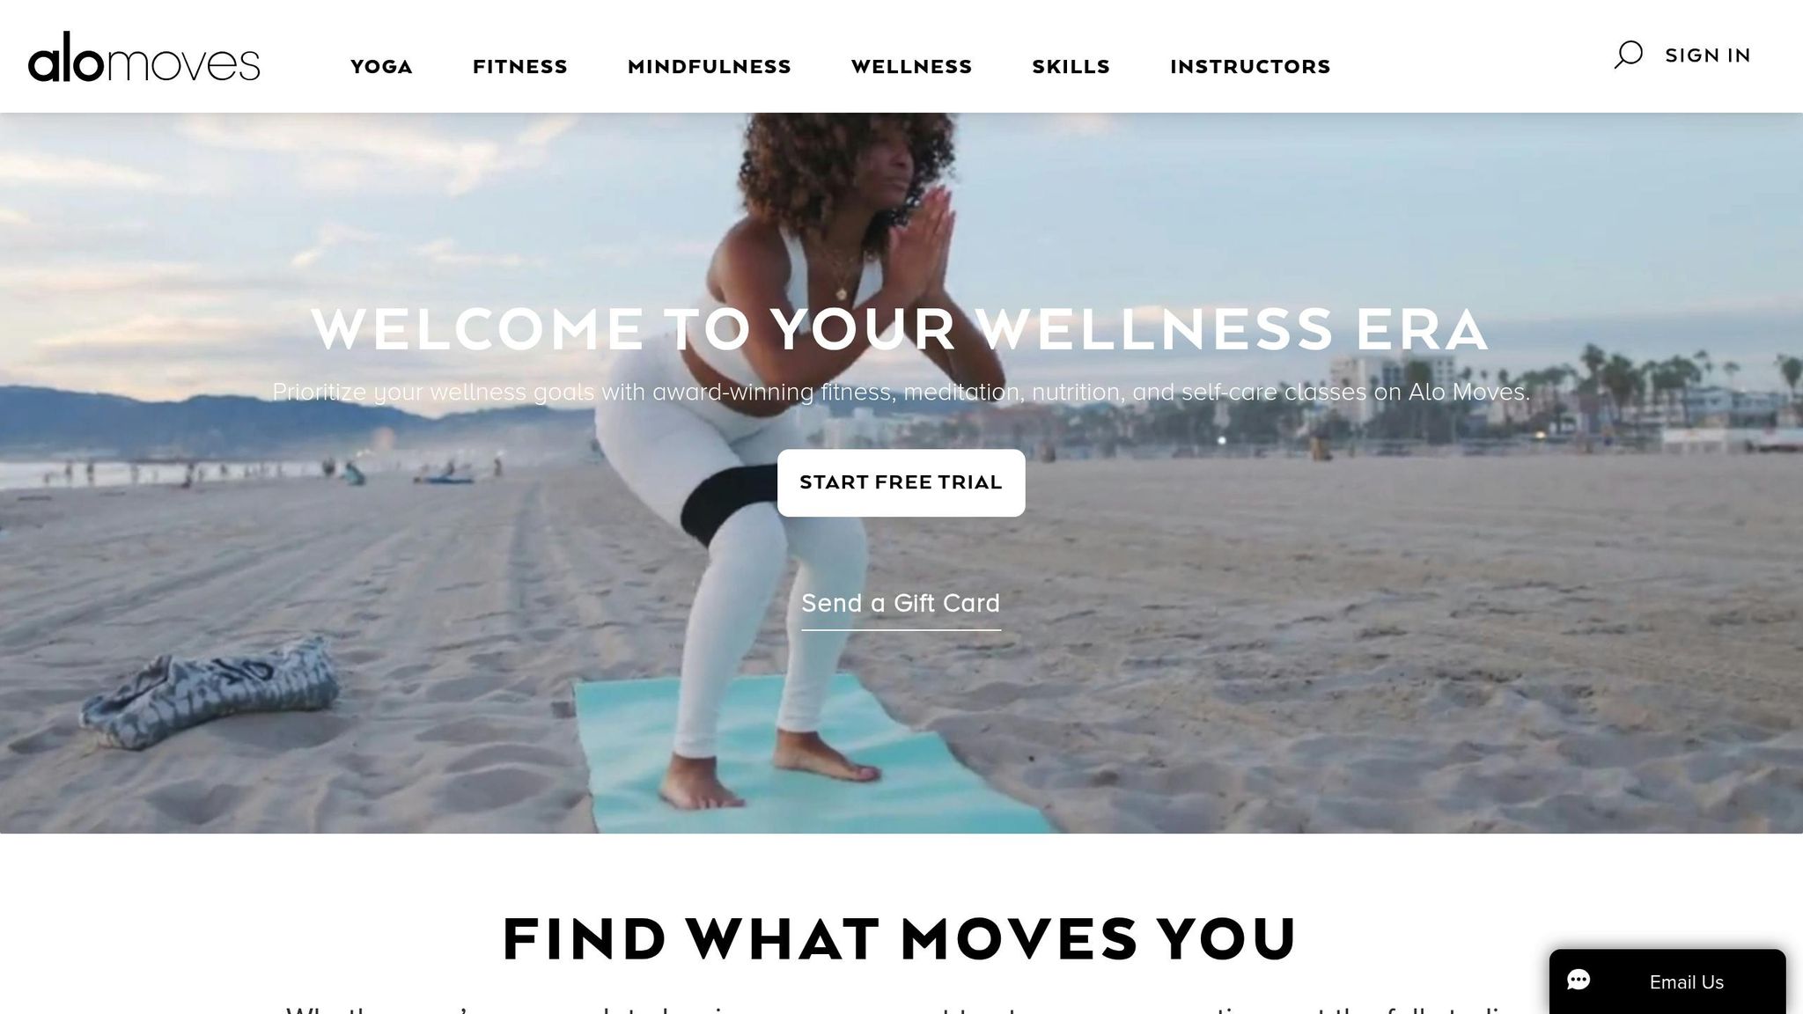Choose Skills from the top navigation
Screen dimensions: 1803x1014
(x=1071, y=67)
